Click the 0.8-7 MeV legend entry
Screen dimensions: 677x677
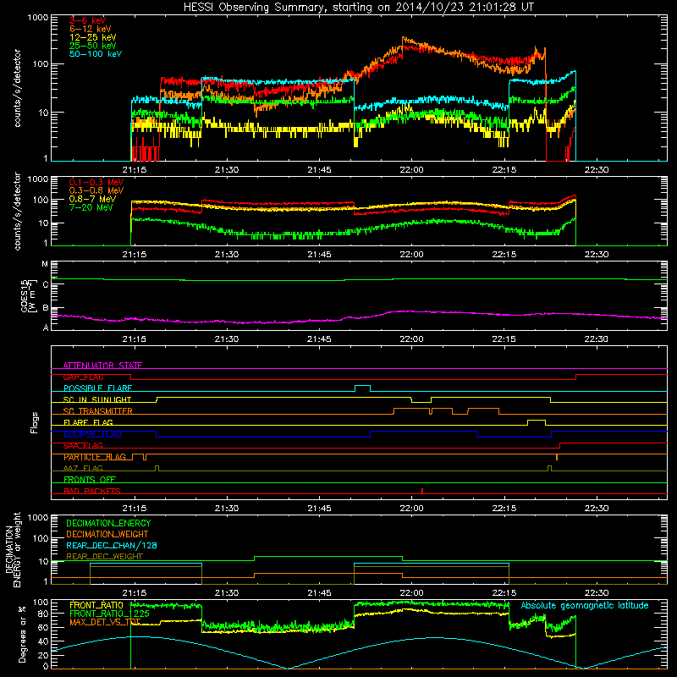point(92,199)
